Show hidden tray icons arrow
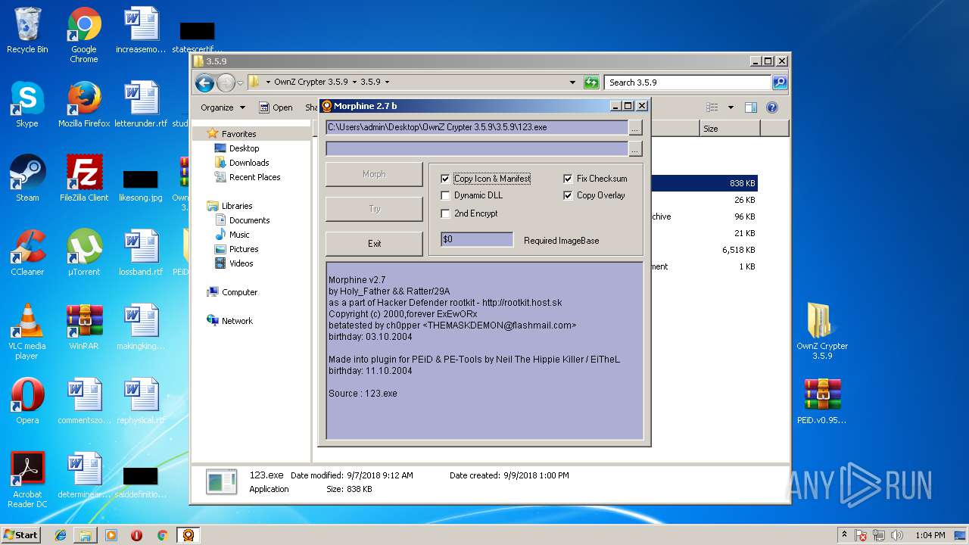 coord(844,535)
